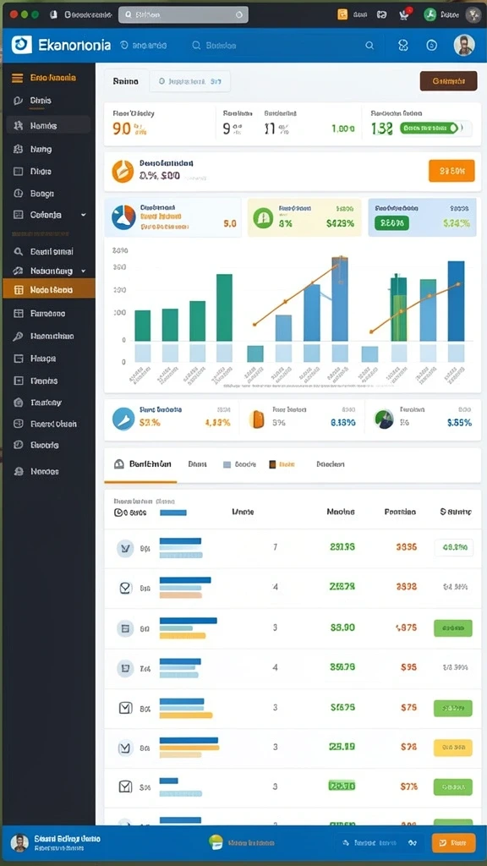
Task: Click the magnifier icon in blue header
Action: point(369,46)
